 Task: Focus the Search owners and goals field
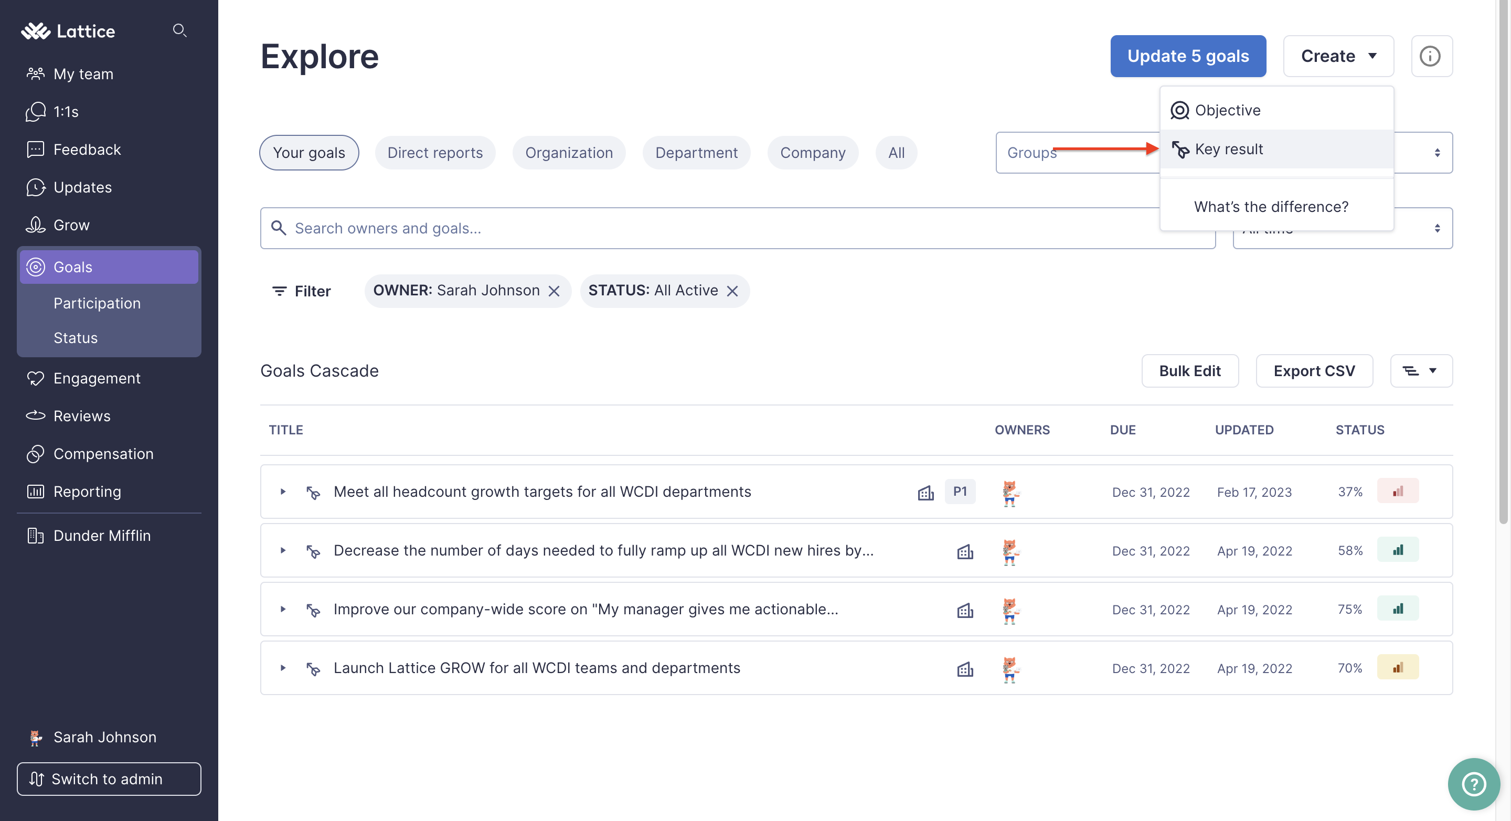tap(738, 228)
